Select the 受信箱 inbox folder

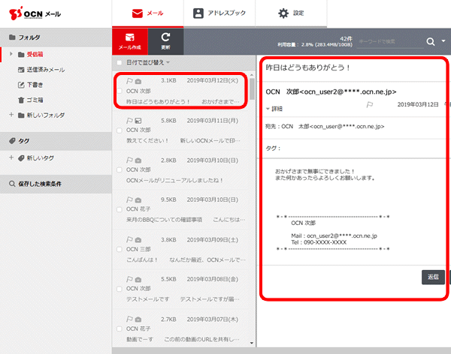pyautogui.click(x=35, y=54)
